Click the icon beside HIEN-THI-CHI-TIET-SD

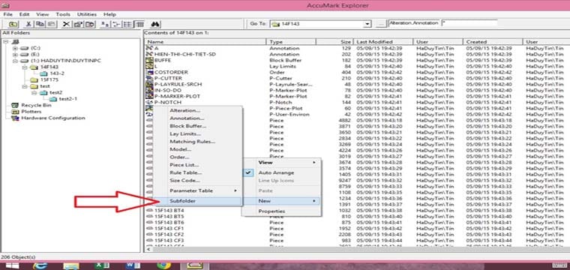click(149, 54)
